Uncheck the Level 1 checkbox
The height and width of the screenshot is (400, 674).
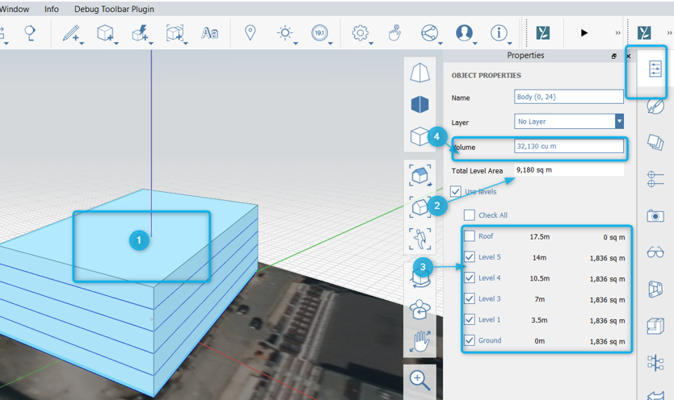[x=470, y=319]
